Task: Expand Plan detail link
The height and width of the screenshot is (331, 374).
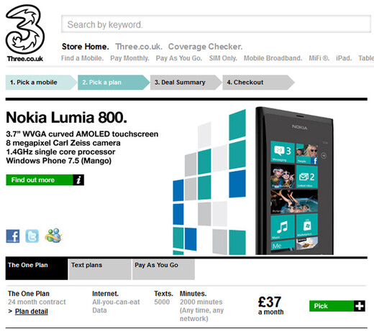Action: [x=32, y=312]
